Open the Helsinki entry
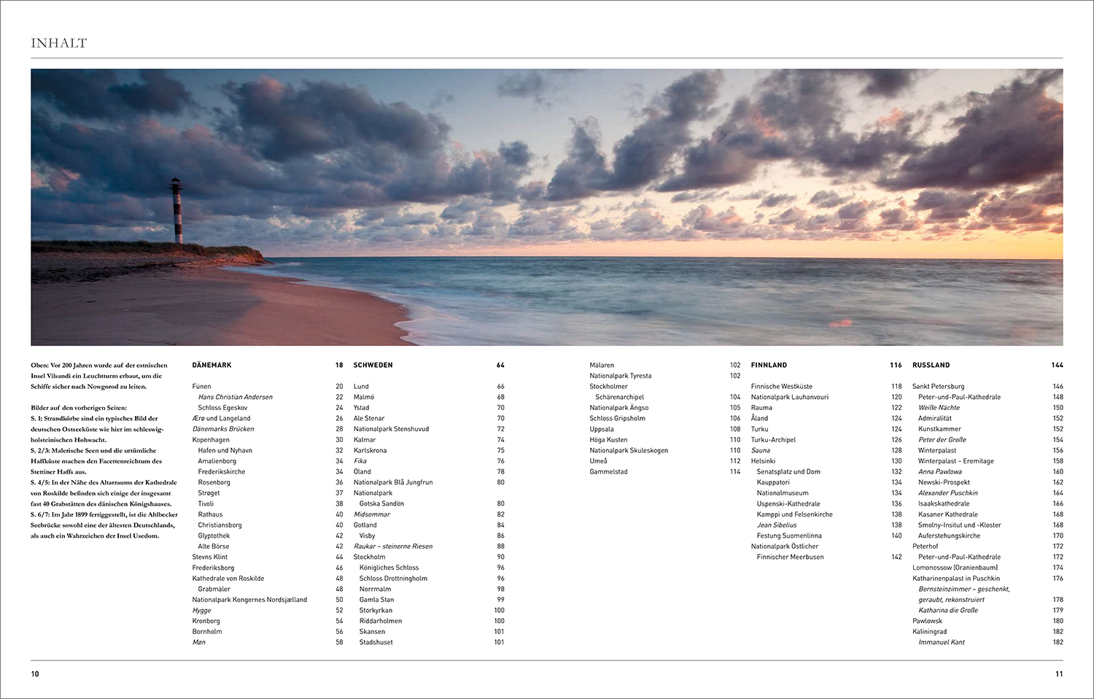Screen dimensions: 1094x699 click(x=763, y=461)
